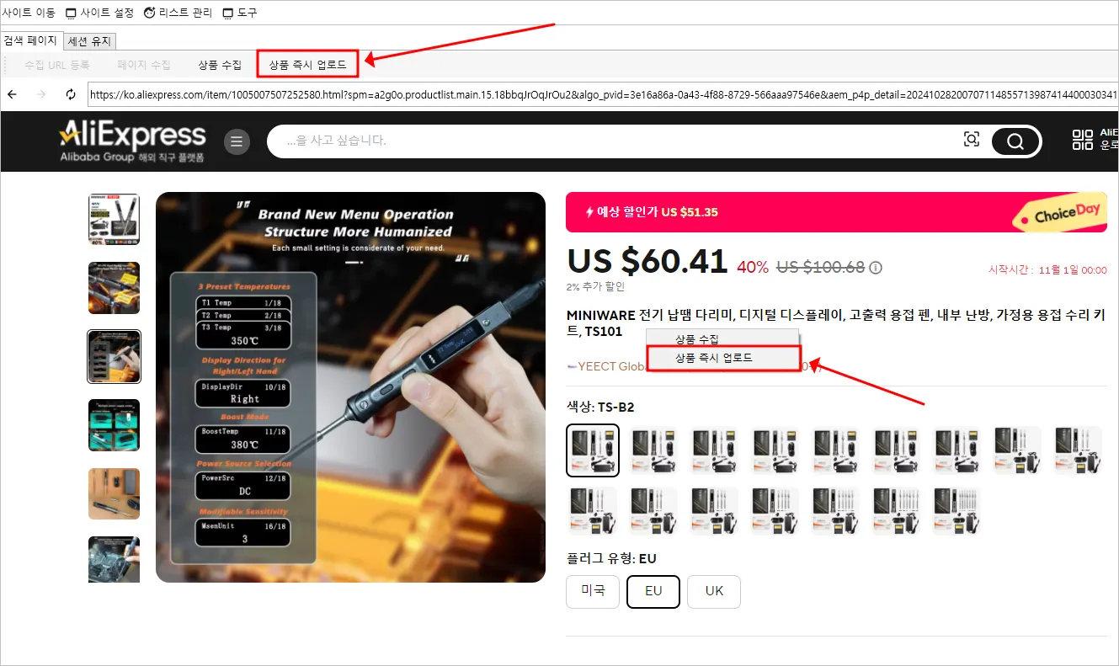Click the MINIWARE product title text
The width and height of the screenshot is (1119, 666).
tap(836, 323)
